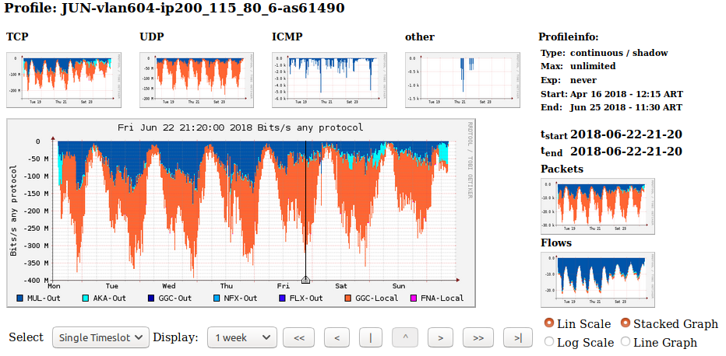
Task: Click the fast rewind << button
Action: (298, 337)
